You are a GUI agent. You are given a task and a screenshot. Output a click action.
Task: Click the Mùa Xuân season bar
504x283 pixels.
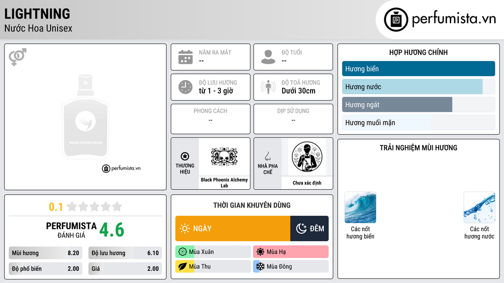pos(213,252)
